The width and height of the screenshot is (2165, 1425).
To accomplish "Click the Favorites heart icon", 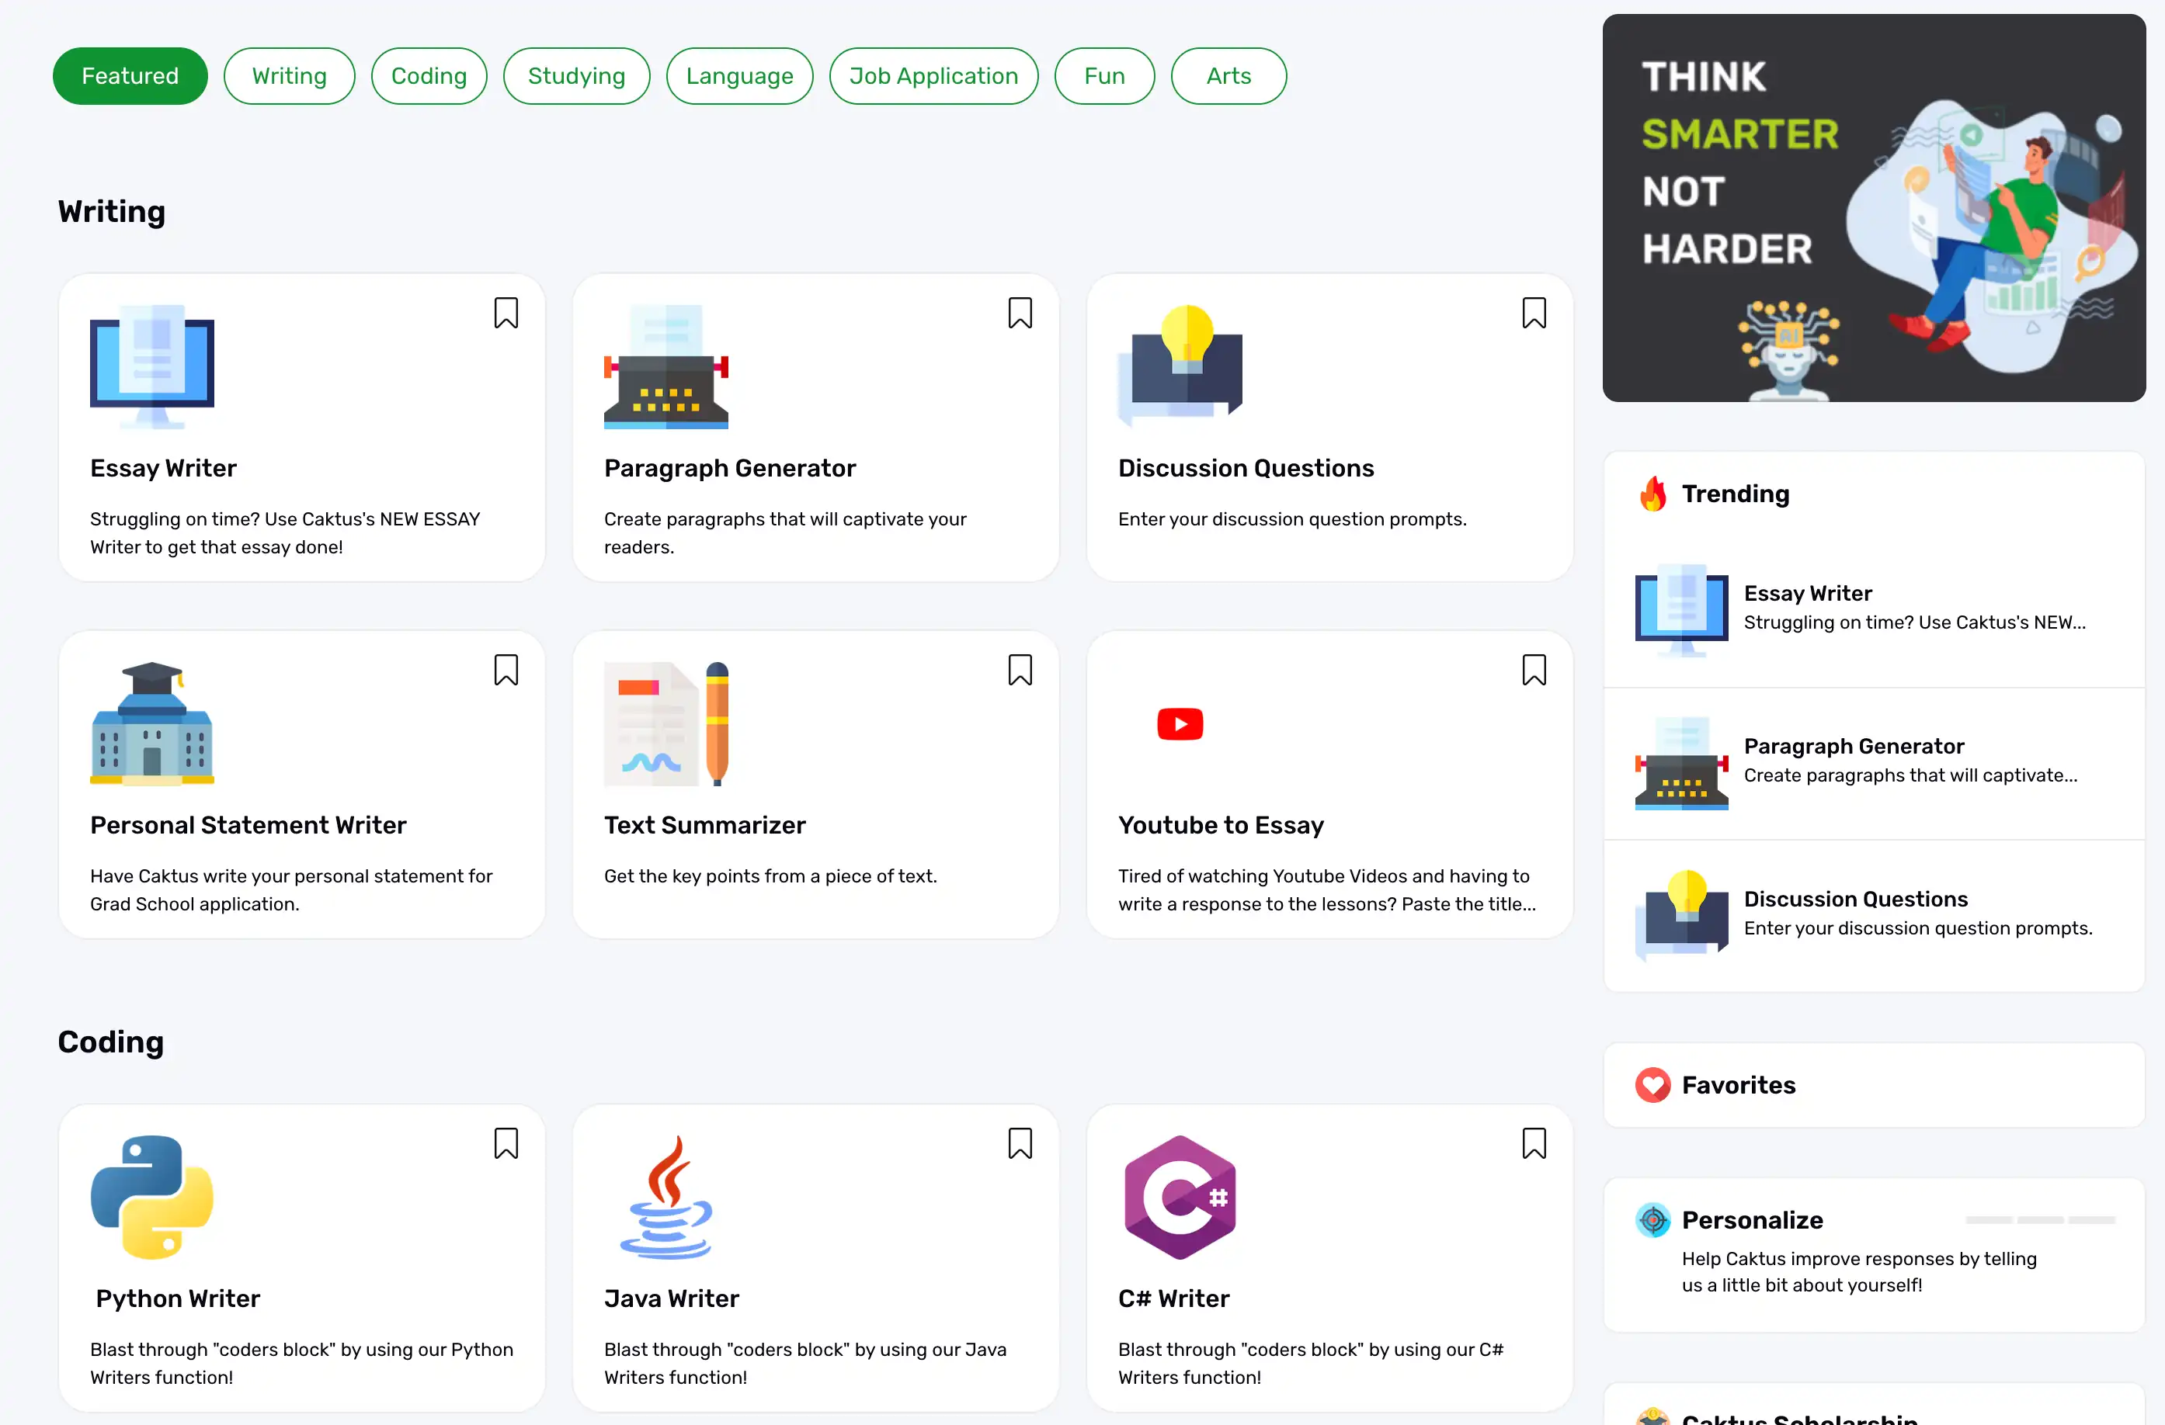I will click(1652, 1085).
